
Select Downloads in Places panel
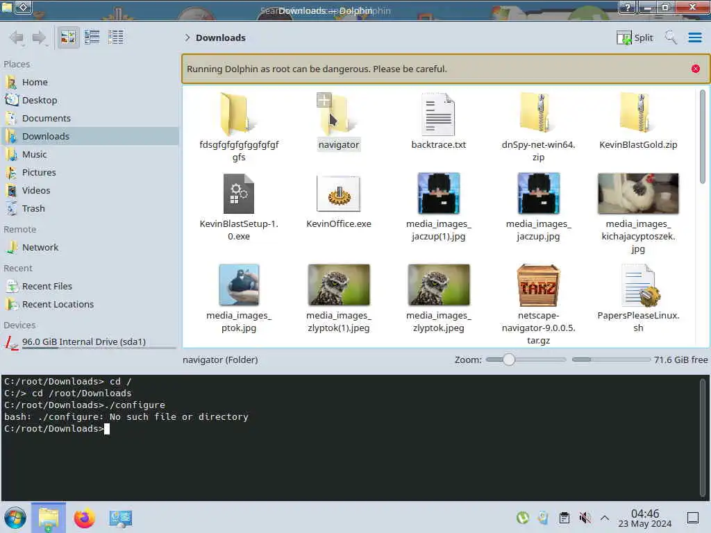[90, 136]
